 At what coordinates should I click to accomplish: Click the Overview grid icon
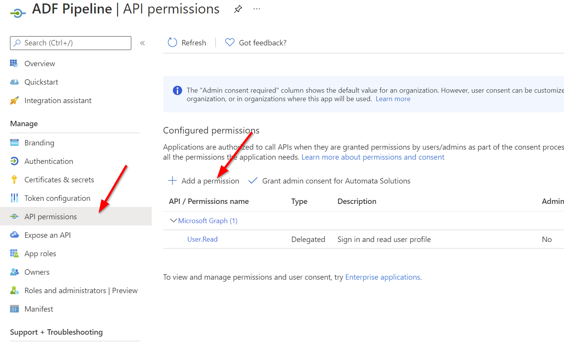point(14,63)
